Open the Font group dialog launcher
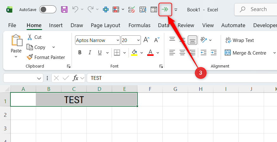Image resolution: width=277 pixels, height=142 pixels. [161, 66]
